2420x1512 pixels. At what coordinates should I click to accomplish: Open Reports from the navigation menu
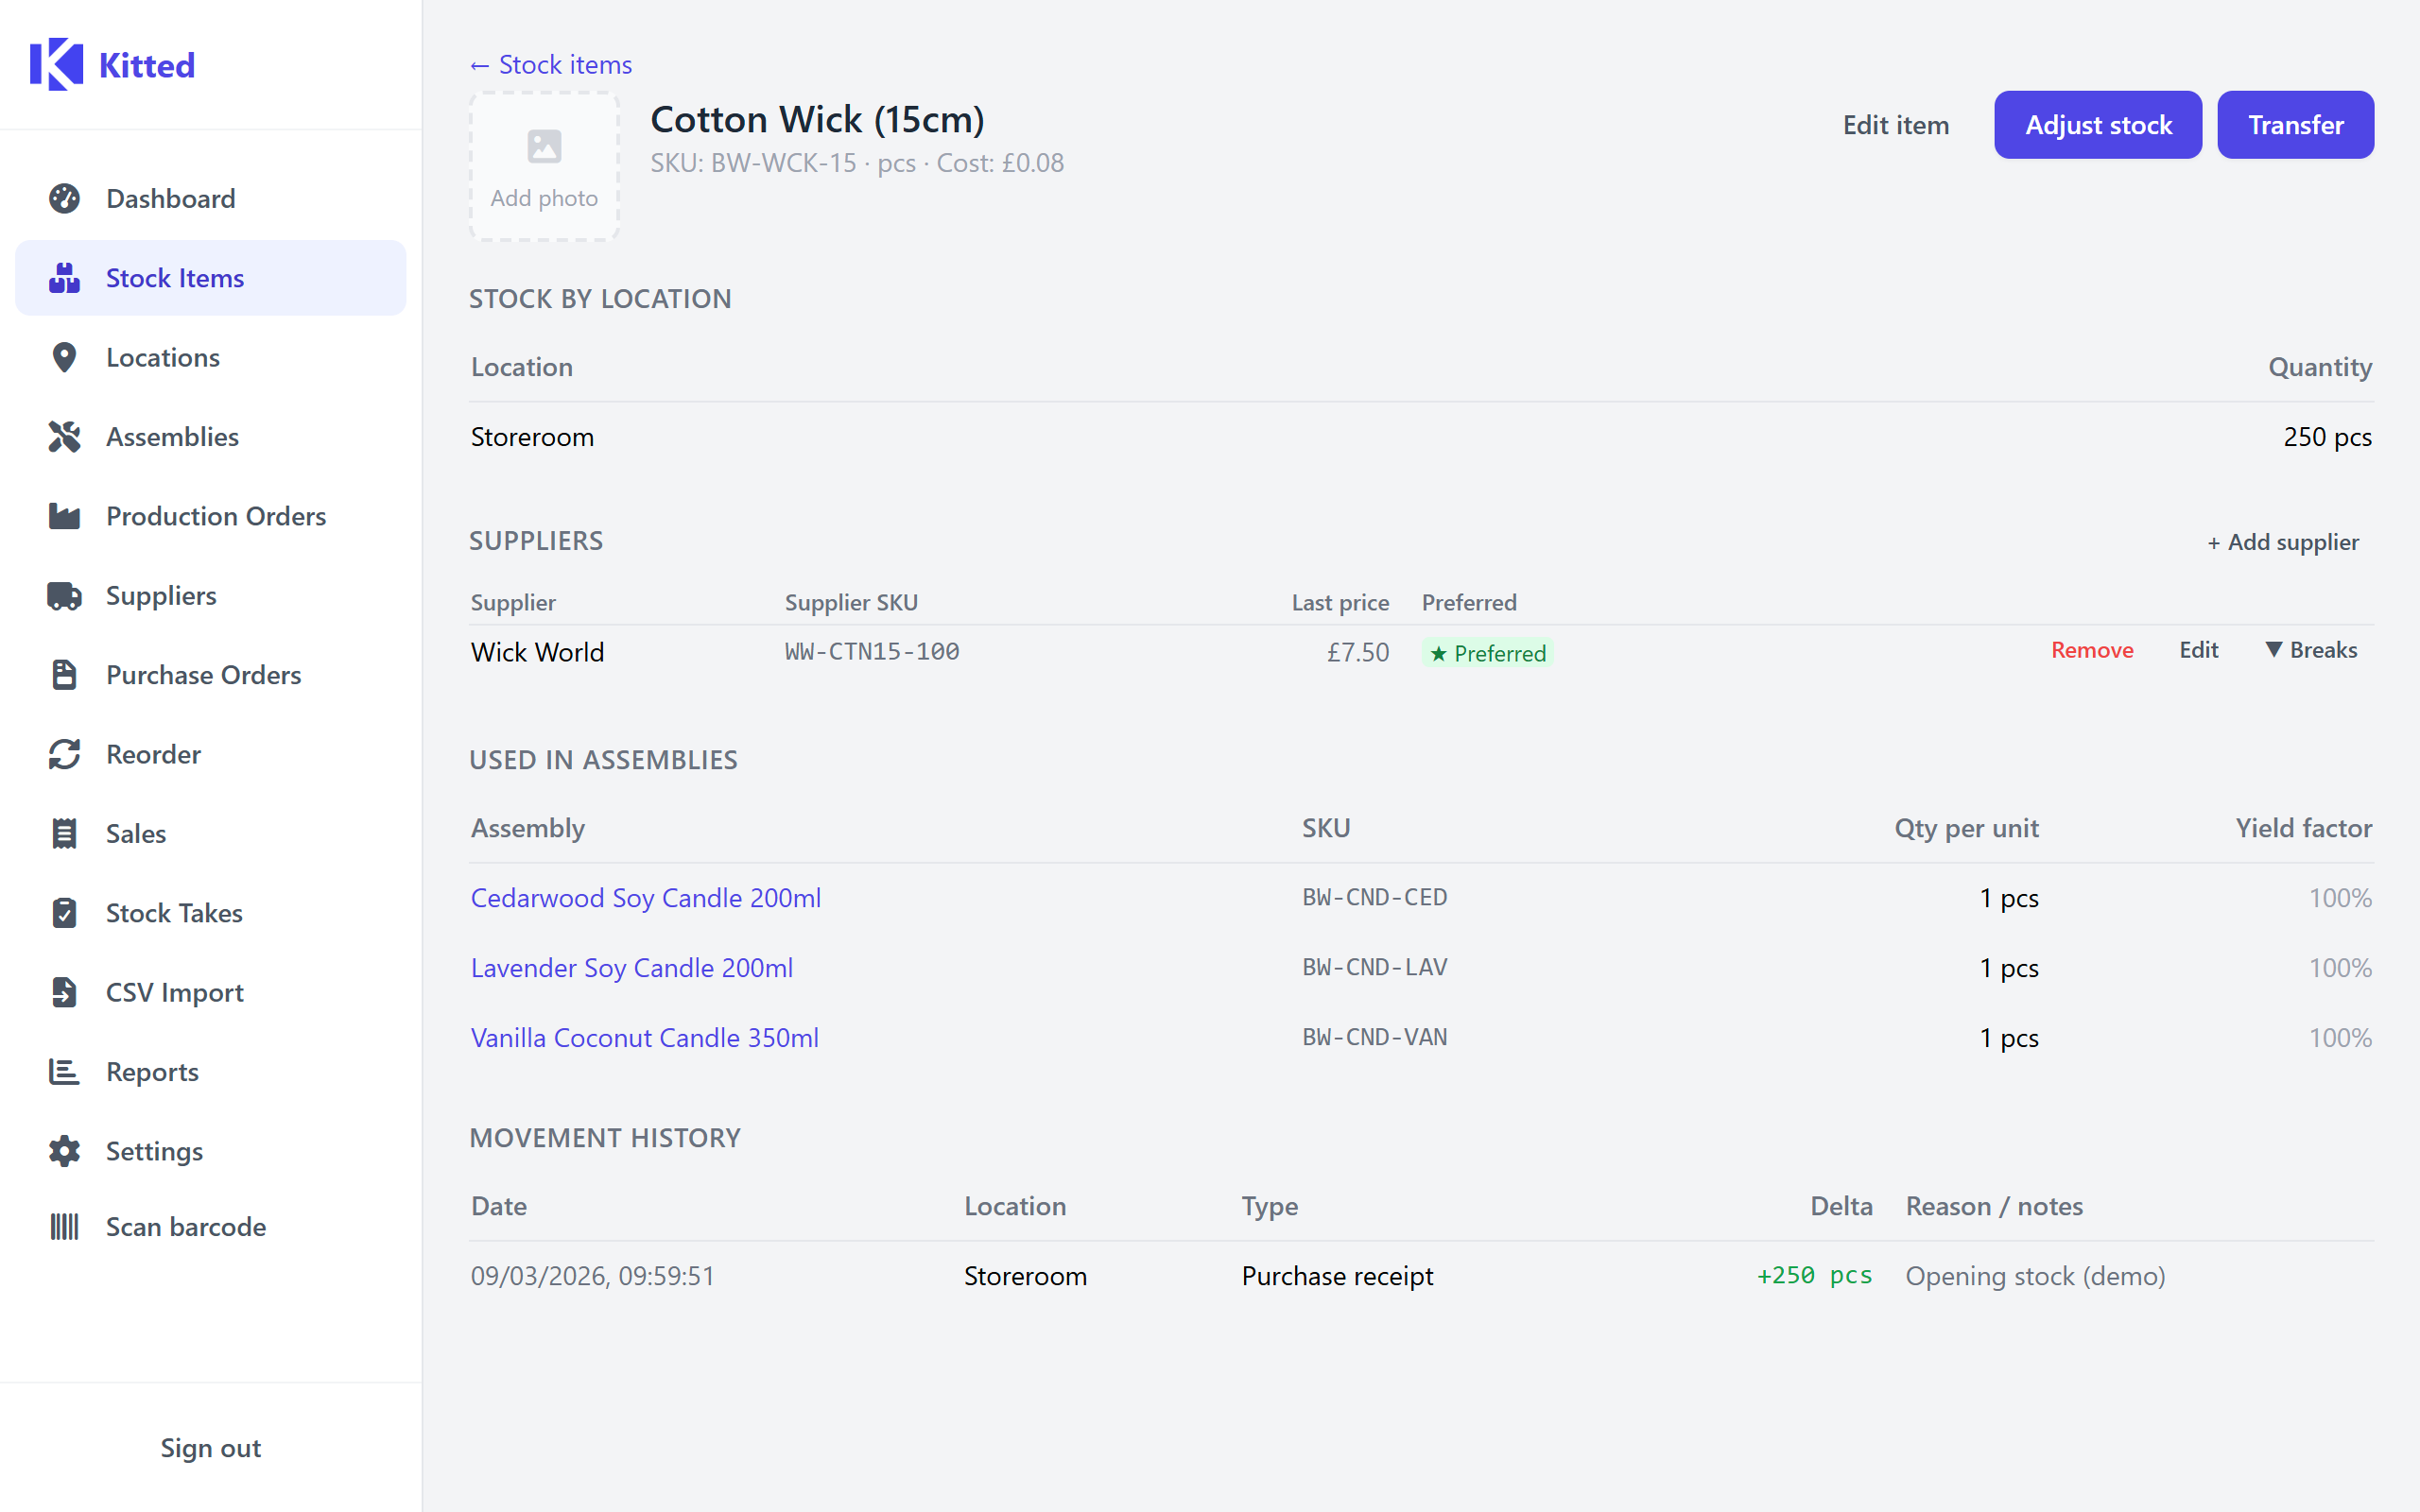click(152, 1071)
